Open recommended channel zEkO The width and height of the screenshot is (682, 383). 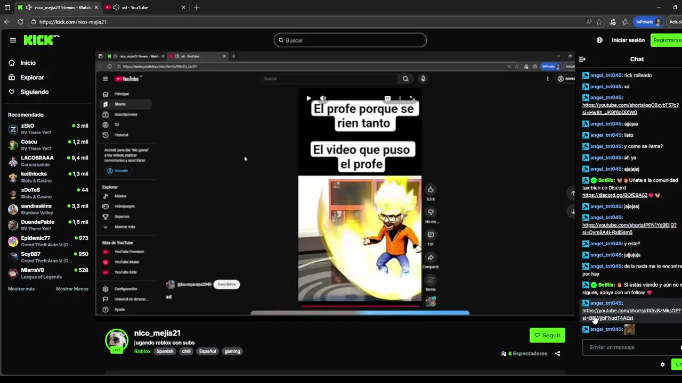pos(48,129)
